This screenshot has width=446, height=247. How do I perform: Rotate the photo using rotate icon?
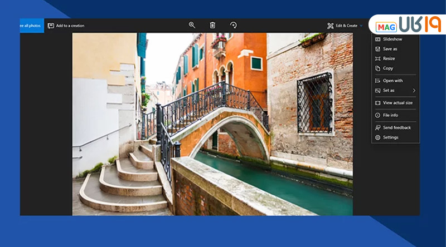click(233, 25)
